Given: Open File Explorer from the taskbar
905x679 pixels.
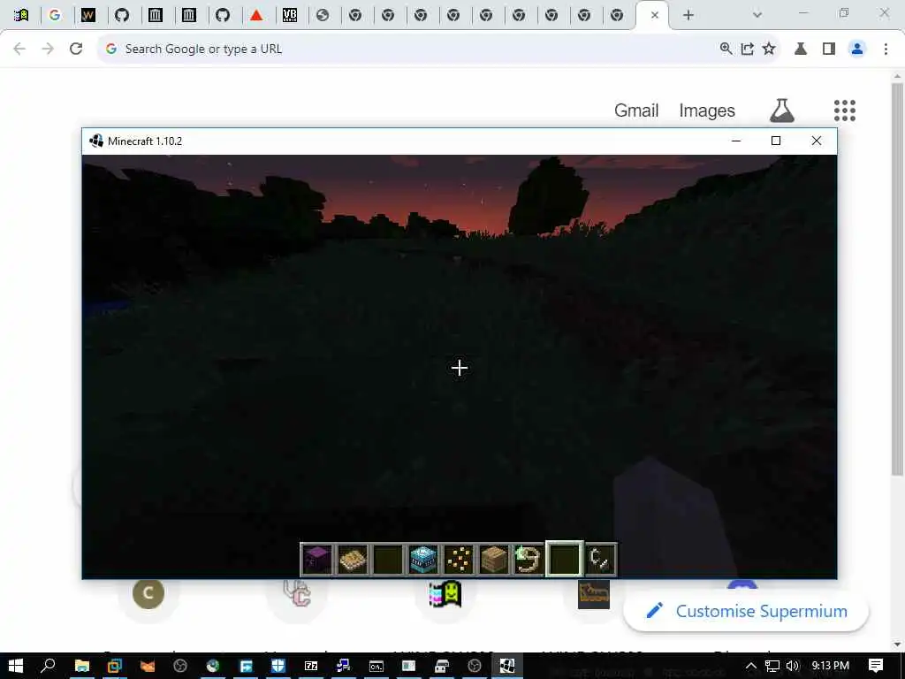Looking at the screenshot, I should (x=81, y=666).
